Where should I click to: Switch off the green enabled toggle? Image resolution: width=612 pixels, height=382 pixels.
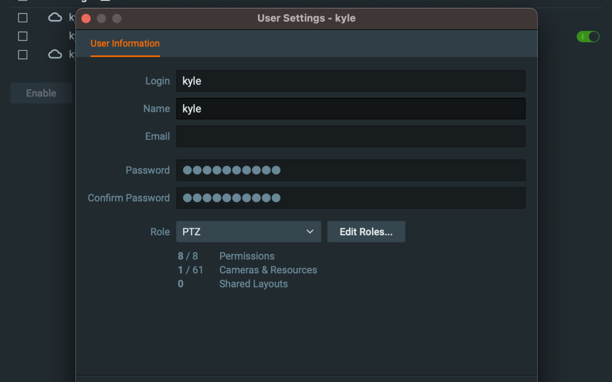pyautogui.click(x=588, y=37)
